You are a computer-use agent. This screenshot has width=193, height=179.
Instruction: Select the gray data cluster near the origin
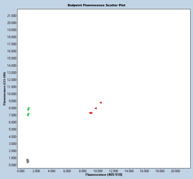28,161
